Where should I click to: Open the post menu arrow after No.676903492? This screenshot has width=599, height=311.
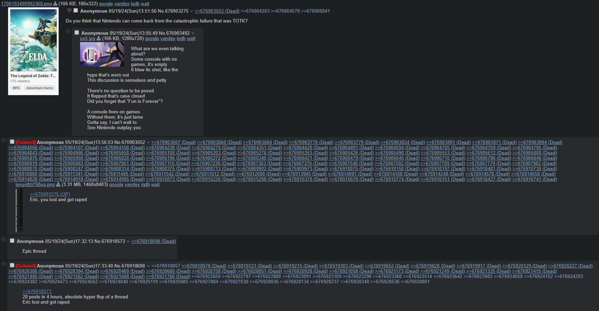(x=193, y=33)
